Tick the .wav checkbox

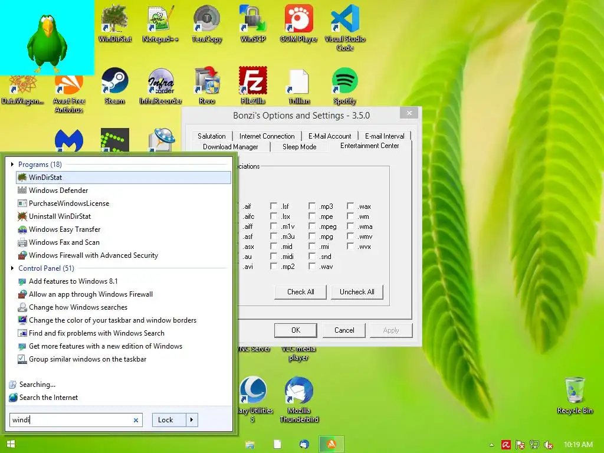click(312, 266)
